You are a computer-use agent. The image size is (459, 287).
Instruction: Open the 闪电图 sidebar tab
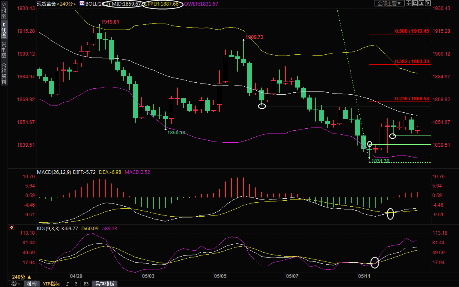[x=4, y=50]
